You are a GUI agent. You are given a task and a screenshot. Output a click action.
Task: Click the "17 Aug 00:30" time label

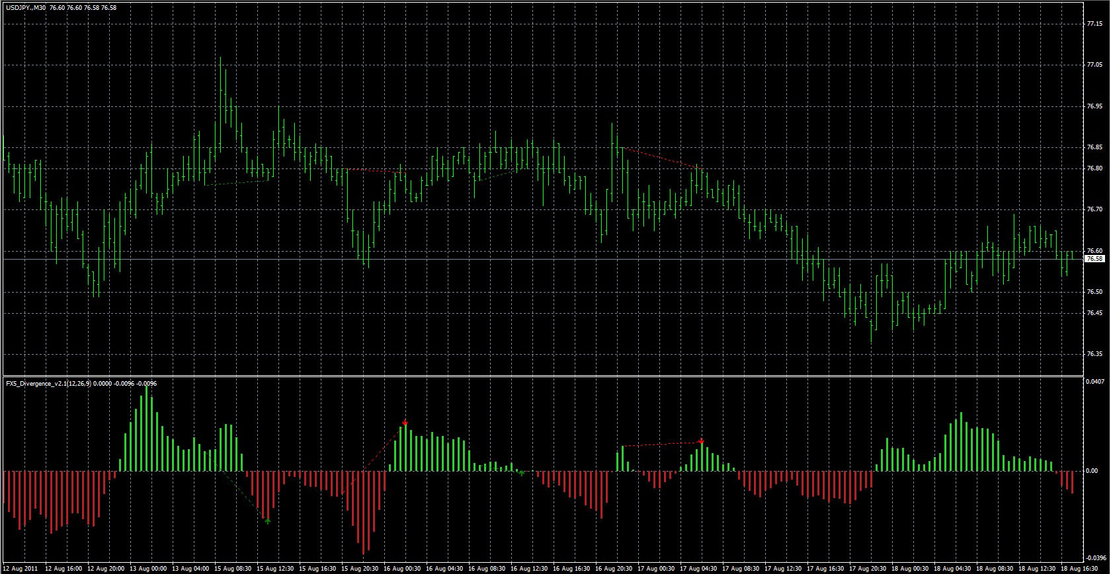pos(656,568)
